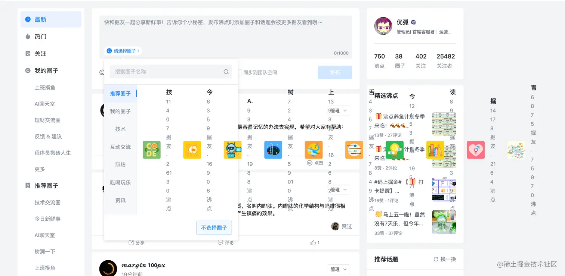565x276 pixels.
Task: Click the 我的圈子 icon in sidebar
Action: pyautogui.click(x=28, y=70)
